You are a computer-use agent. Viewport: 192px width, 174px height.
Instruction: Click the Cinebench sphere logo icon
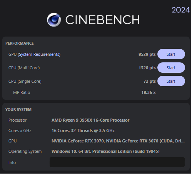coord(54,20)
